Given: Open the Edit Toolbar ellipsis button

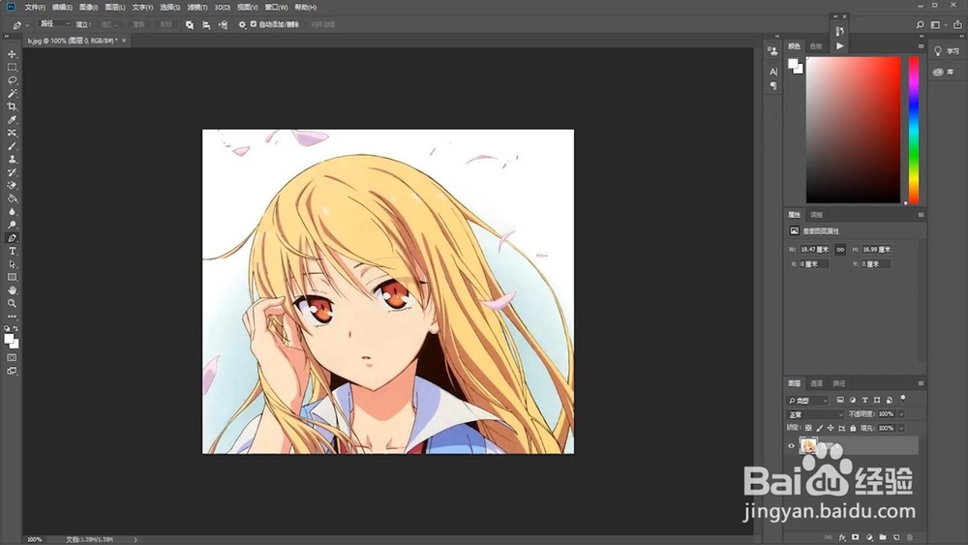Looking at the screenshot, I should coord(12,317).
